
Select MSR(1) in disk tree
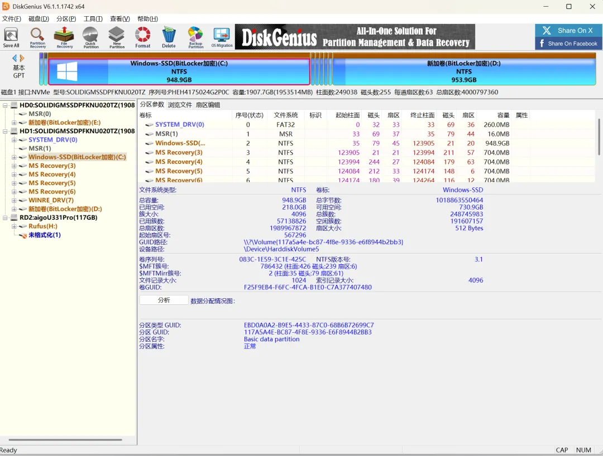click(x=40, y=148)
